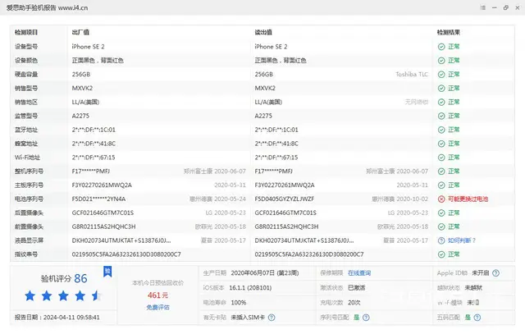
Task: Click the status check icon for 销售型号 row
Action: click(441, 88)
